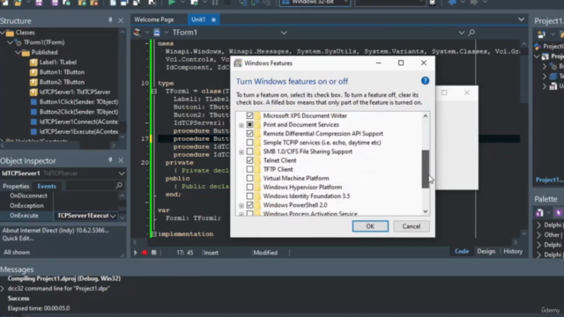Open About Internet Direct (Indy) link

pos(56,231)
